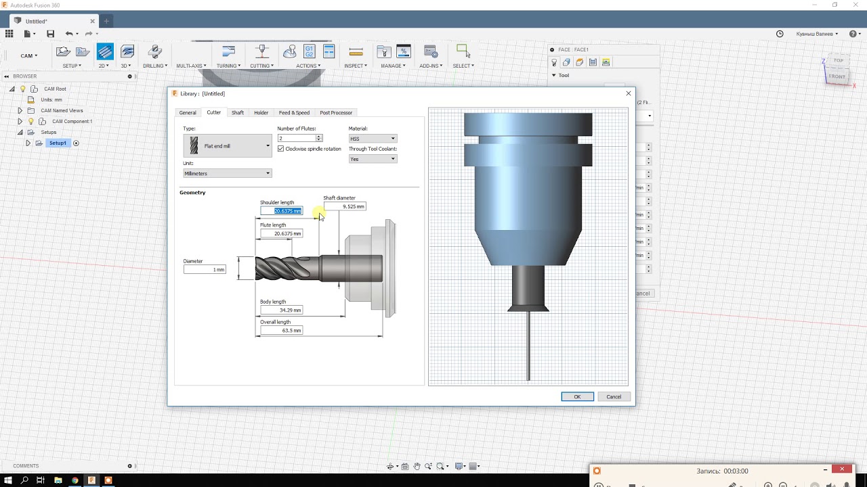This screenshot has width=867, height=487.
Task: Open the SETUP ribbon menu
Action: coord(72,66)
